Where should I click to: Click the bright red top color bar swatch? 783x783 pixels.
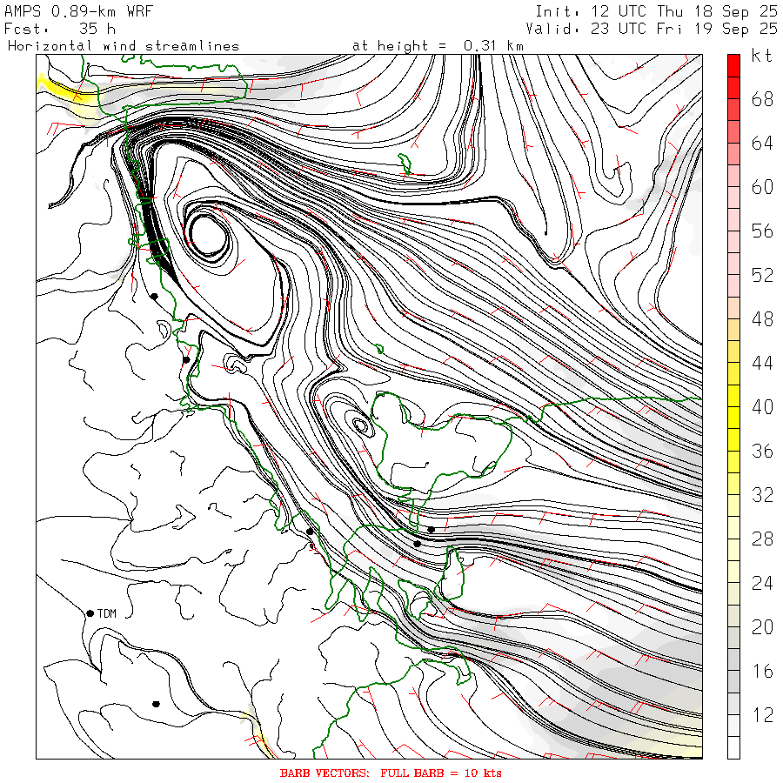733,64
